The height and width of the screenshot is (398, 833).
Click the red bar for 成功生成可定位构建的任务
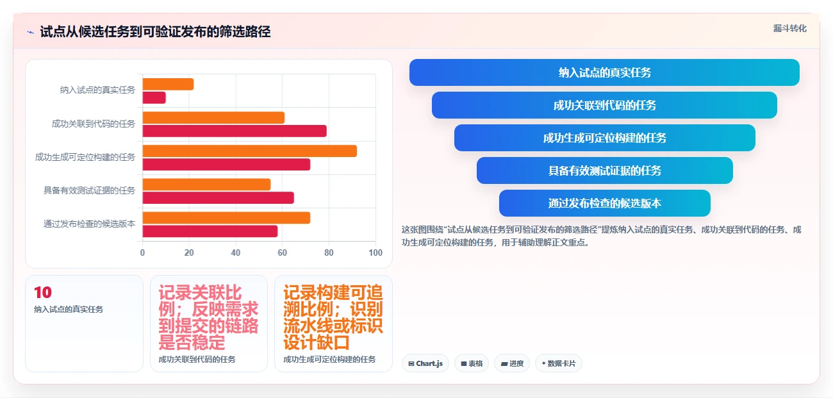pyautogui.click(x=226, y=164)
